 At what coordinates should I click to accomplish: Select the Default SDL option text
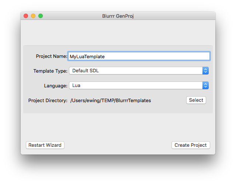pyautogui.click(x=86, y=71)
